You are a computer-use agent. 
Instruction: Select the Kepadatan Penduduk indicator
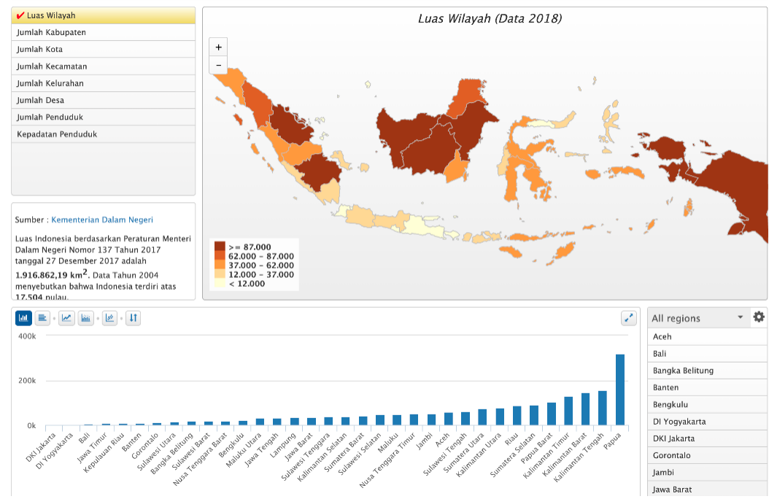tap(103, 134)
